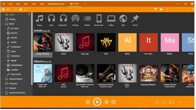Open the Edit menu
Image resolution: width=196 pixels, height=110 pixels.
point(11,4)
